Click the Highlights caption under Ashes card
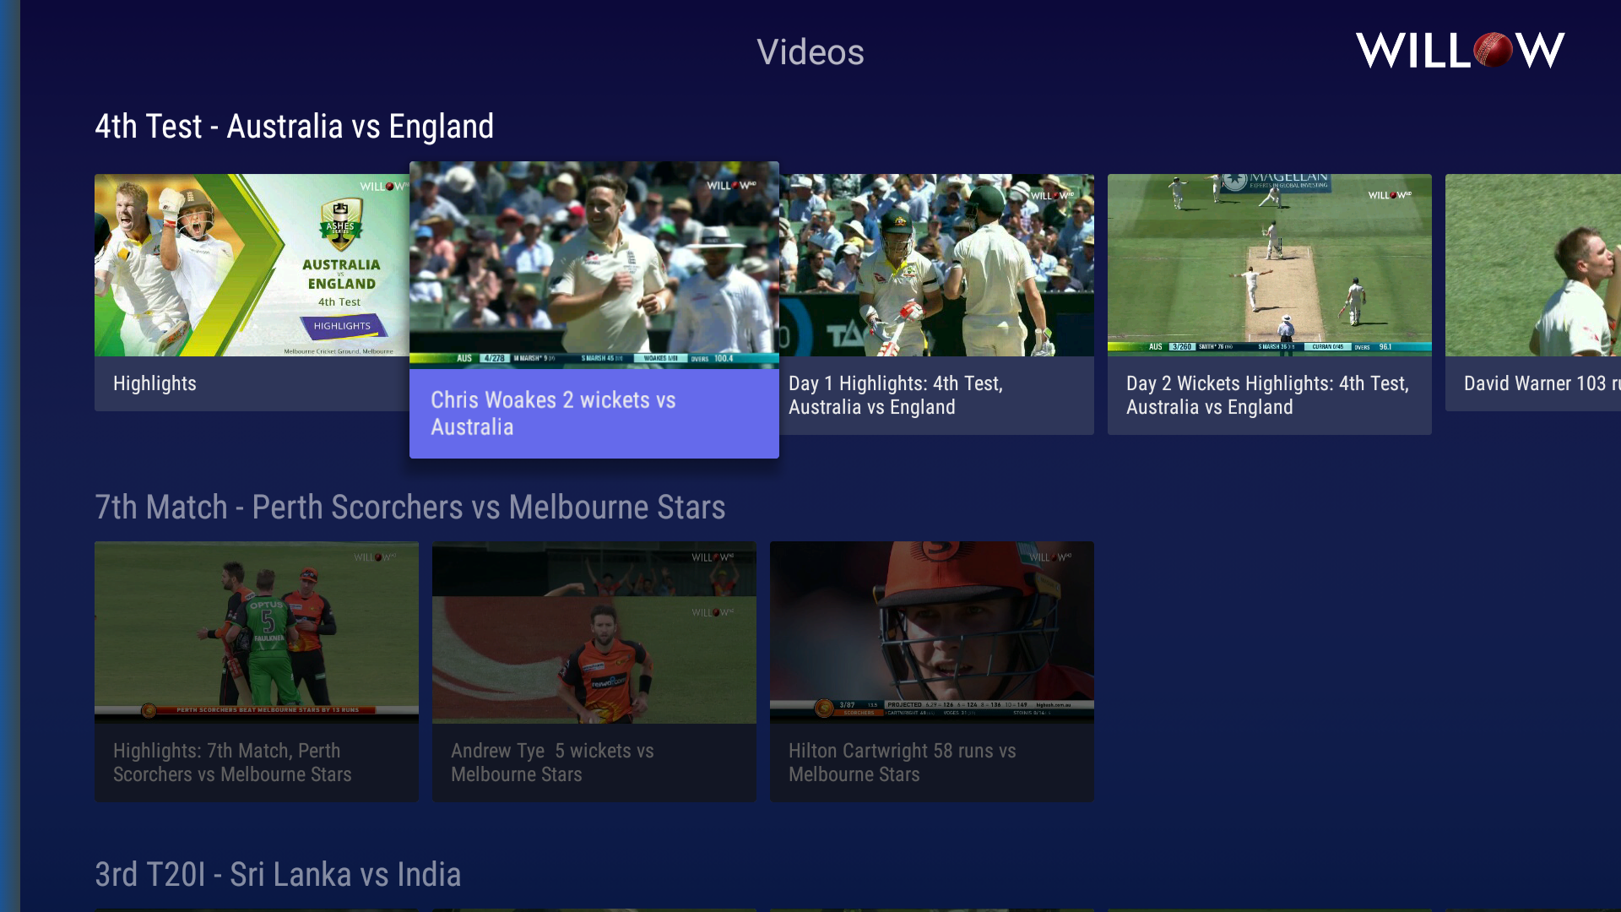This screenshot has width=1621, height=912. pos(155,383)
